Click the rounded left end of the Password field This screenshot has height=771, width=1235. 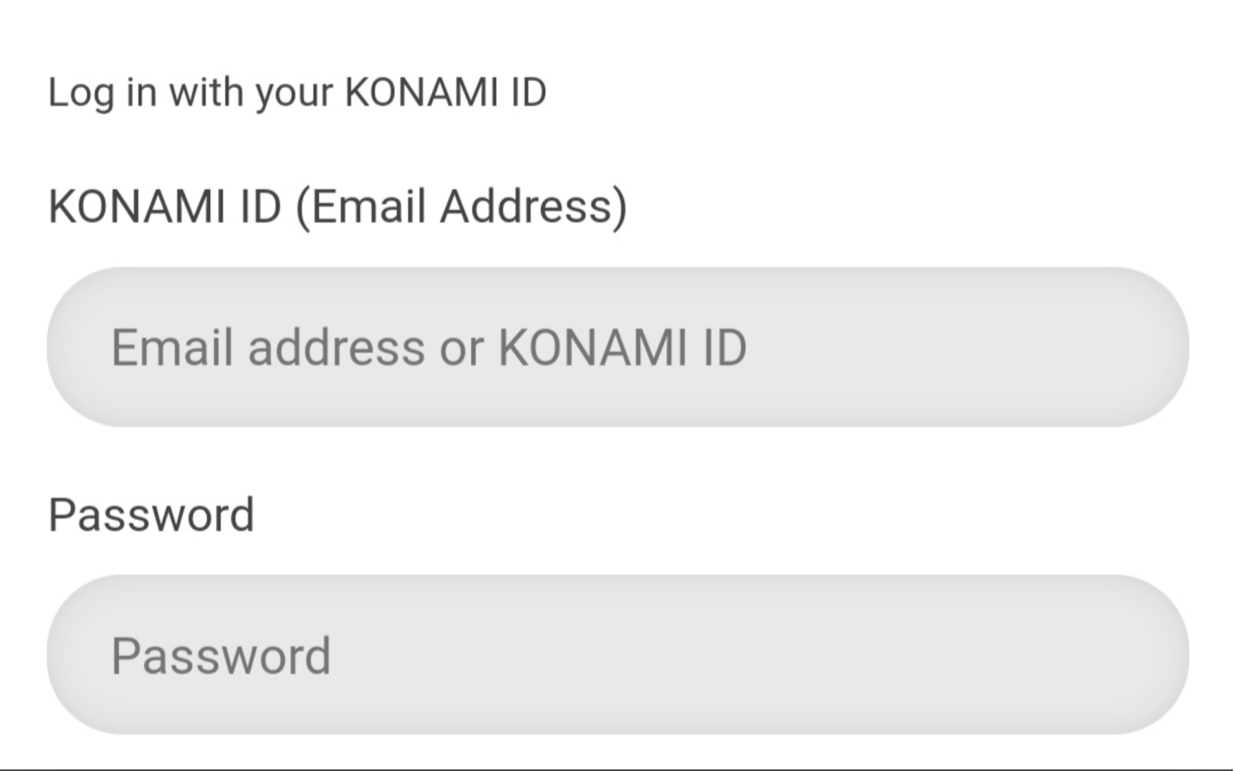73,654
